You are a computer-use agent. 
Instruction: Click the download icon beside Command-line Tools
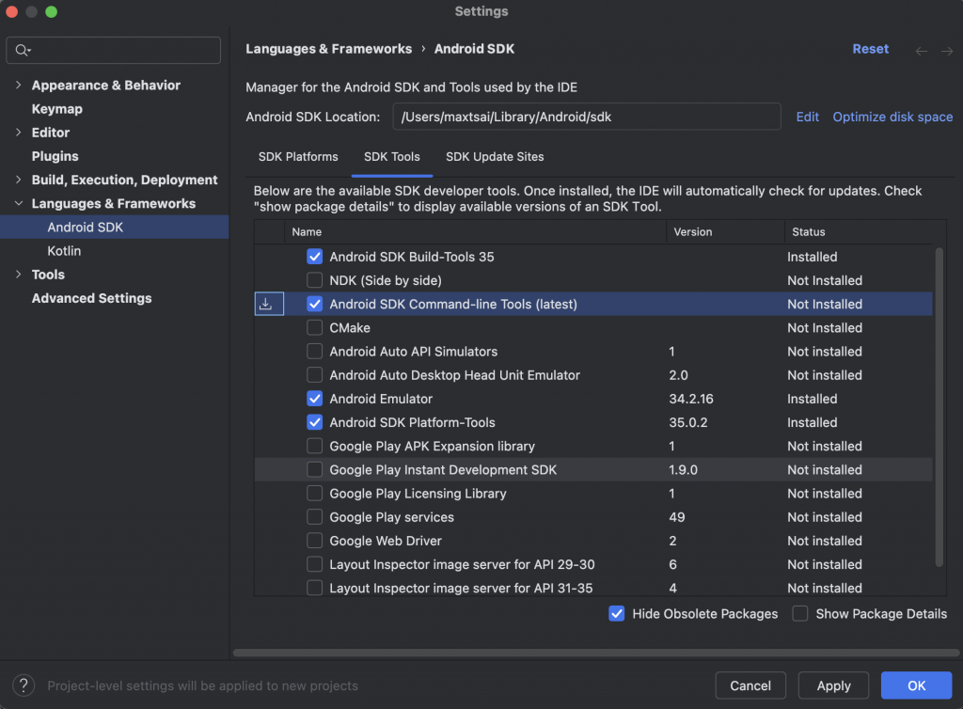click(x=269, y=304)
